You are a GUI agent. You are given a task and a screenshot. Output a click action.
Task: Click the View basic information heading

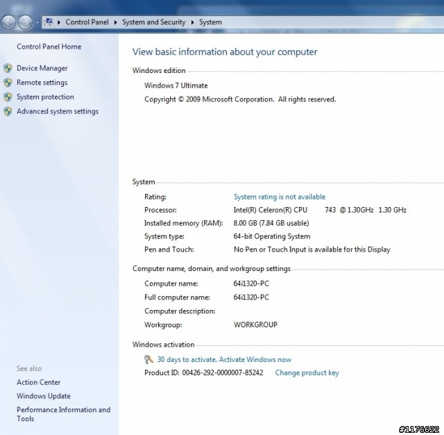(x=225, y=52)
